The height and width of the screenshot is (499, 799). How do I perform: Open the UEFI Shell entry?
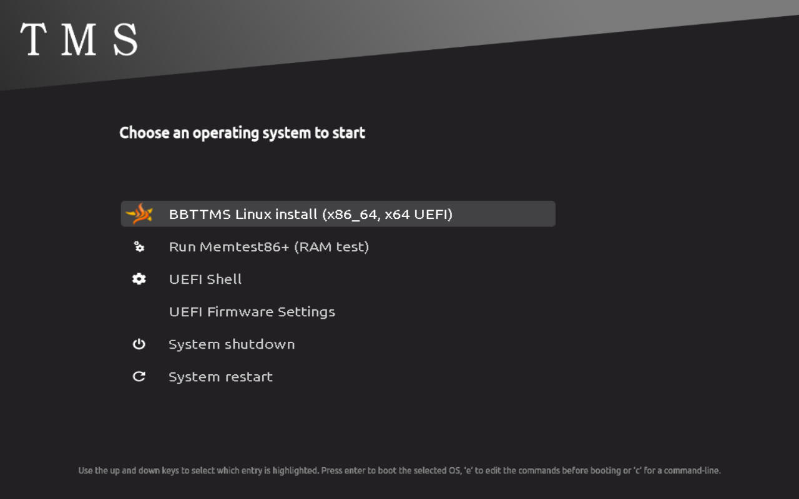(x=205, y=279)
